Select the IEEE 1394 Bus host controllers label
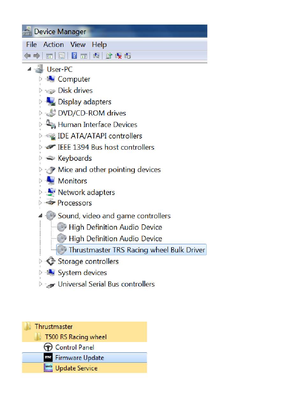Viewport: 303px width, 402px height. point(106,147)
